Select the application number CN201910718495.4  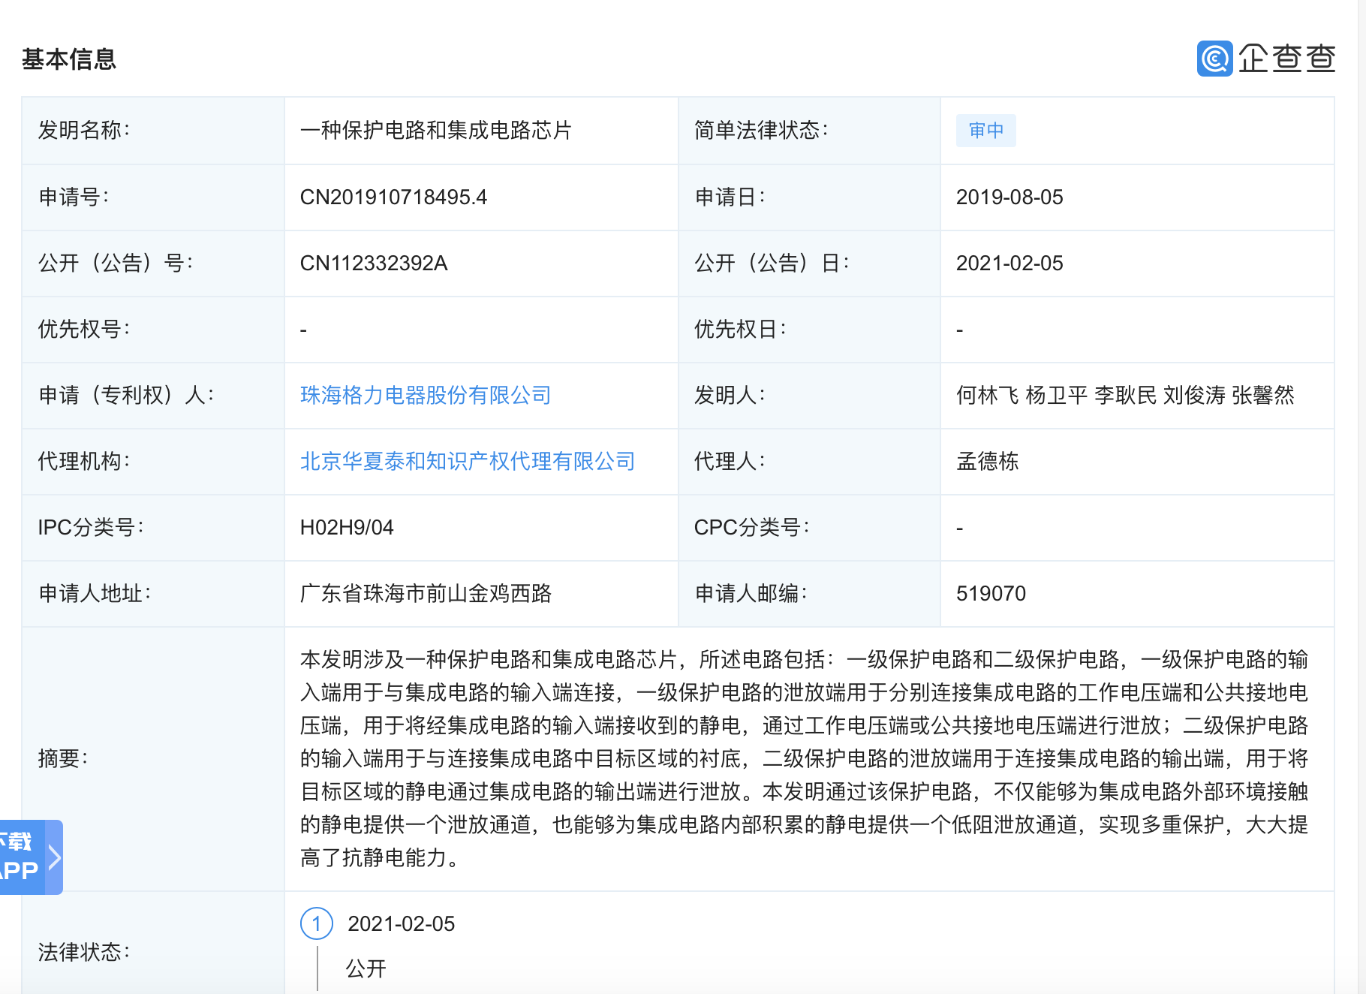tap(393, 197)
